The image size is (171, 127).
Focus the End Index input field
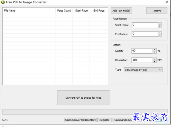[145, 34]
